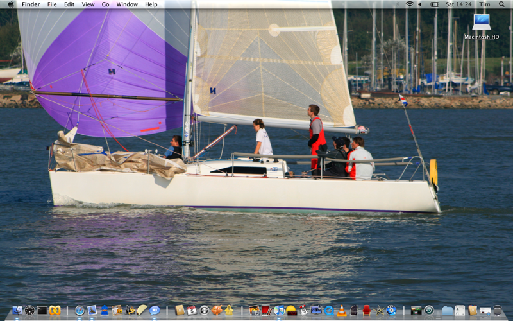Screen dimensions: 513x321
Task: Open the blue bird Dock application
Action: click(105, 310)
